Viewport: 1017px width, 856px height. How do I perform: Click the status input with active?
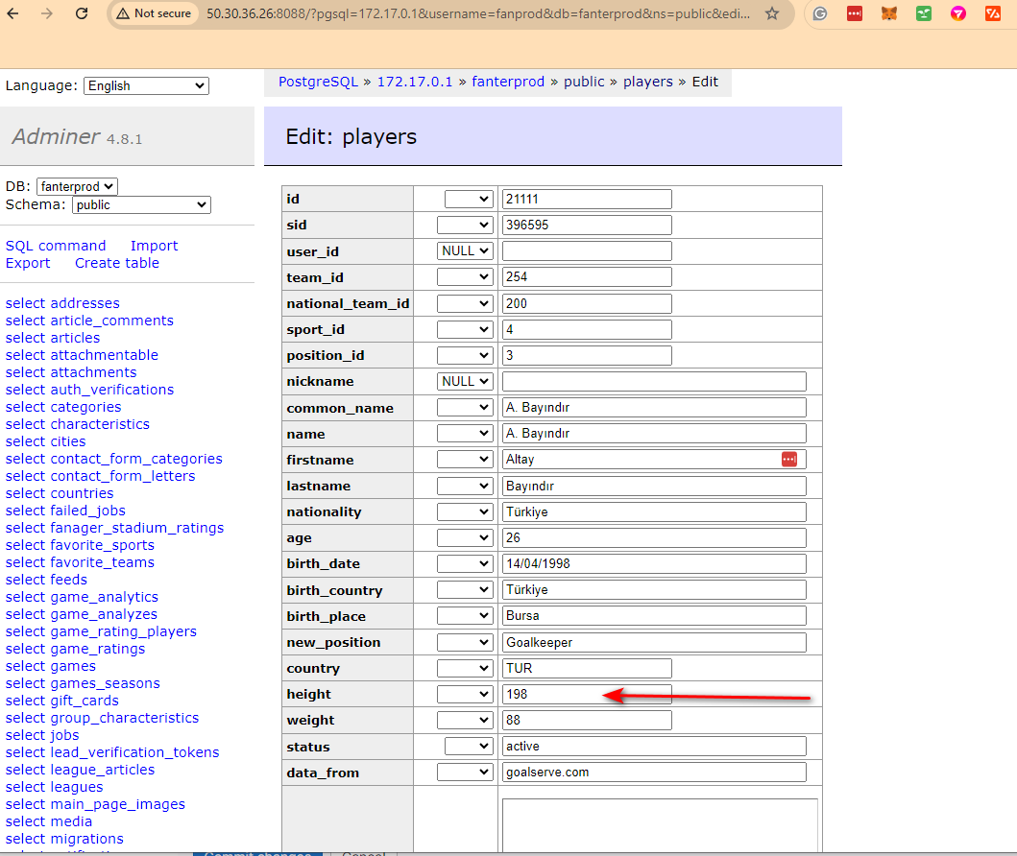tap(654, 746)
